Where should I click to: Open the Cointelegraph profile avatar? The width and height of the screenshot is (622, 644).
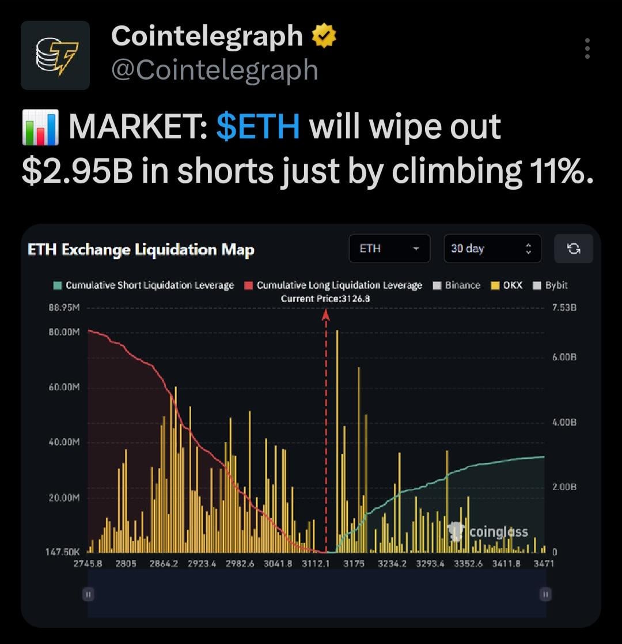point(55,55)
